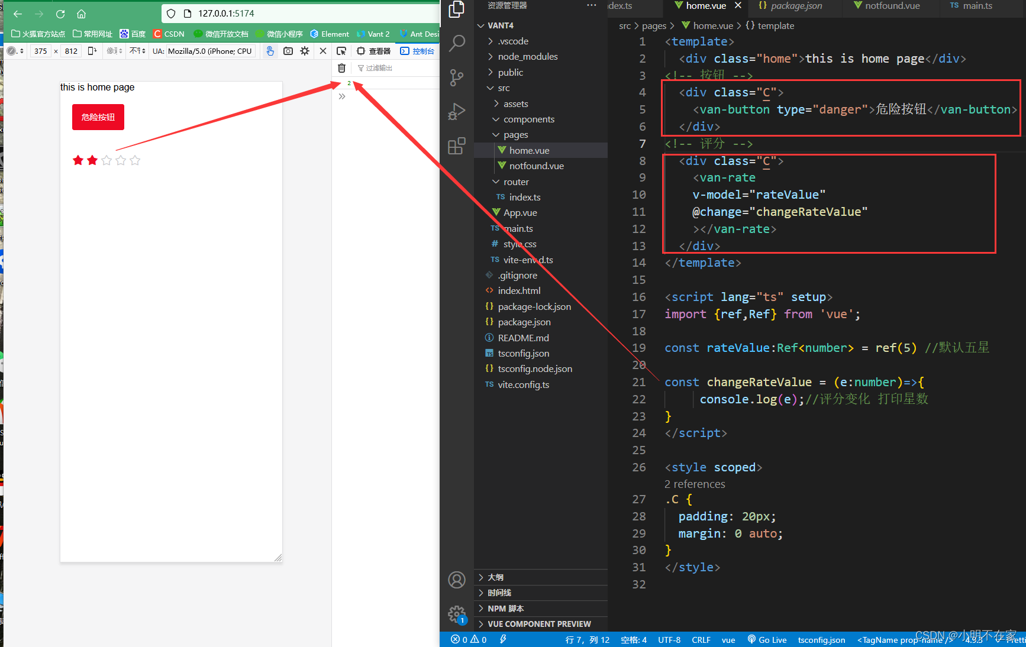Viewport: 1026px width, 647px height.
Task: Switch to the 查看器 devtools tab
Action: 374,51
